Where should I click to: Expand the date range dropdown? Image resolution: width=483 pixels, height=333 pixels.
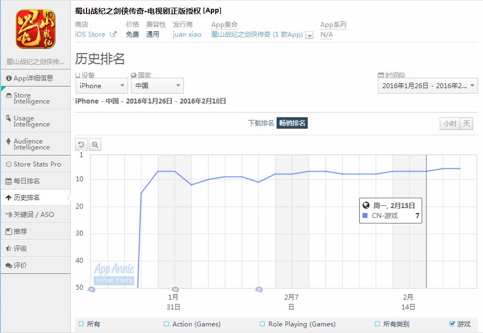click(x=428, y=85)
